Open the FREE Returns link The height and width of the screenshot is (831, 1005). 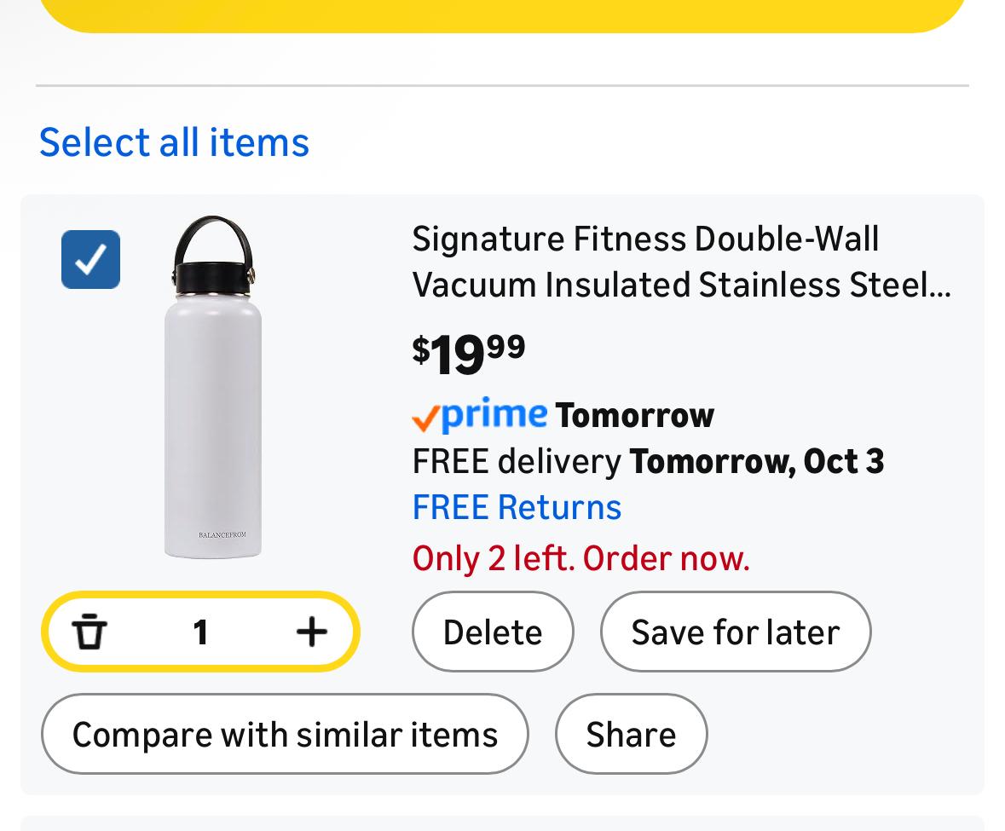click(517, 507)
